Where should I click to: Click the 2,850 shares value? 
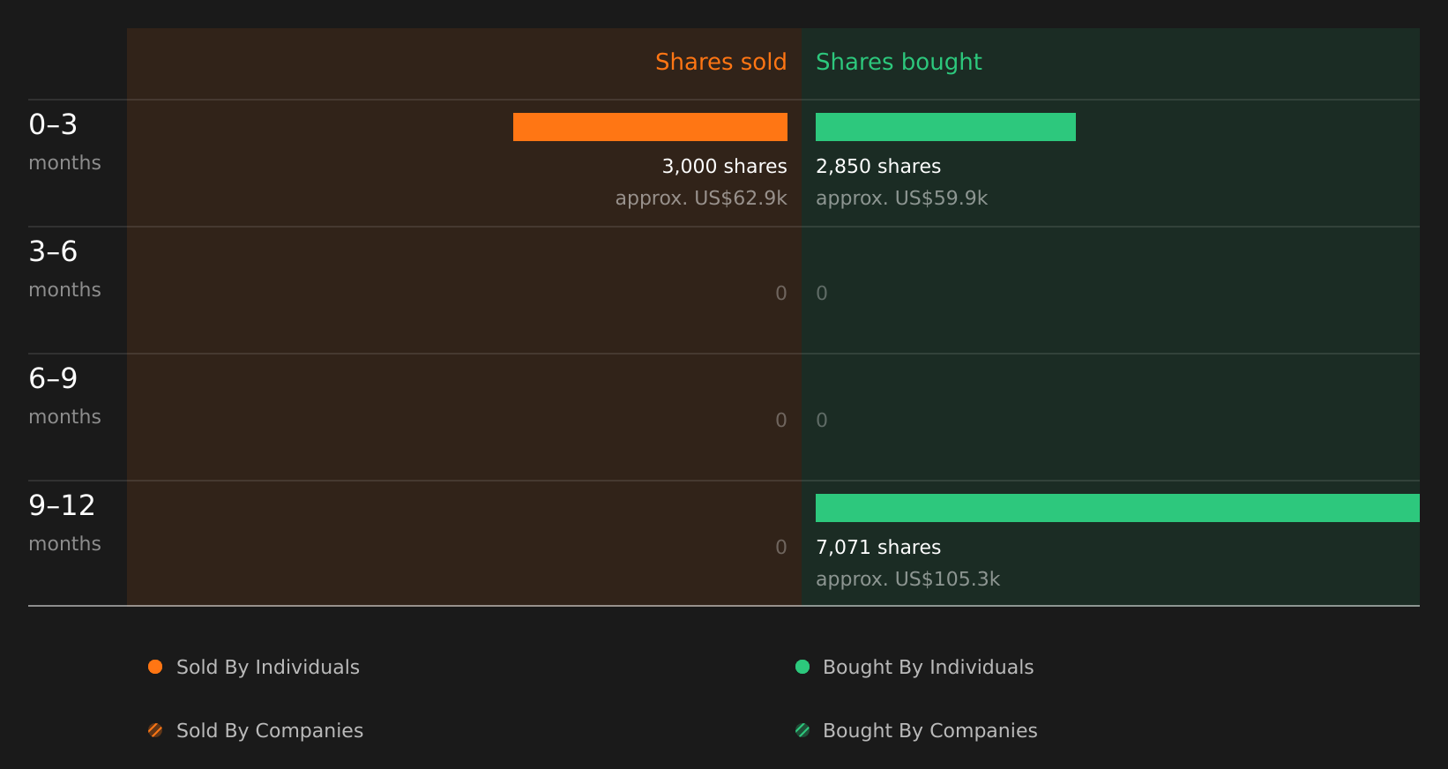878,167
